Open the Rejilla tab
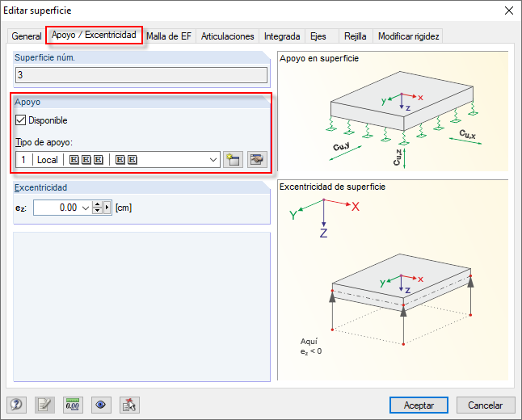This screenshot has height=420, width=522. [356, 36]
